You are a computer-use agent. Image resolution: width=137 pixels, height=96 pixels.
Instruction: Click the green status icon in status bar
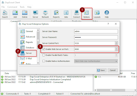coord(2,94)
